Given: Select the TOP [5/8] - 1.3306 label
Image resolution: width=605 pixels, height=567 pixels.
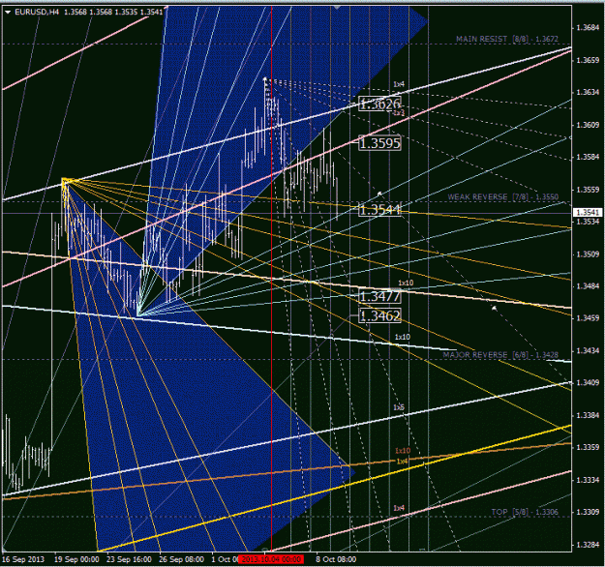Looking at the screenshot, I should click(525, 512).
